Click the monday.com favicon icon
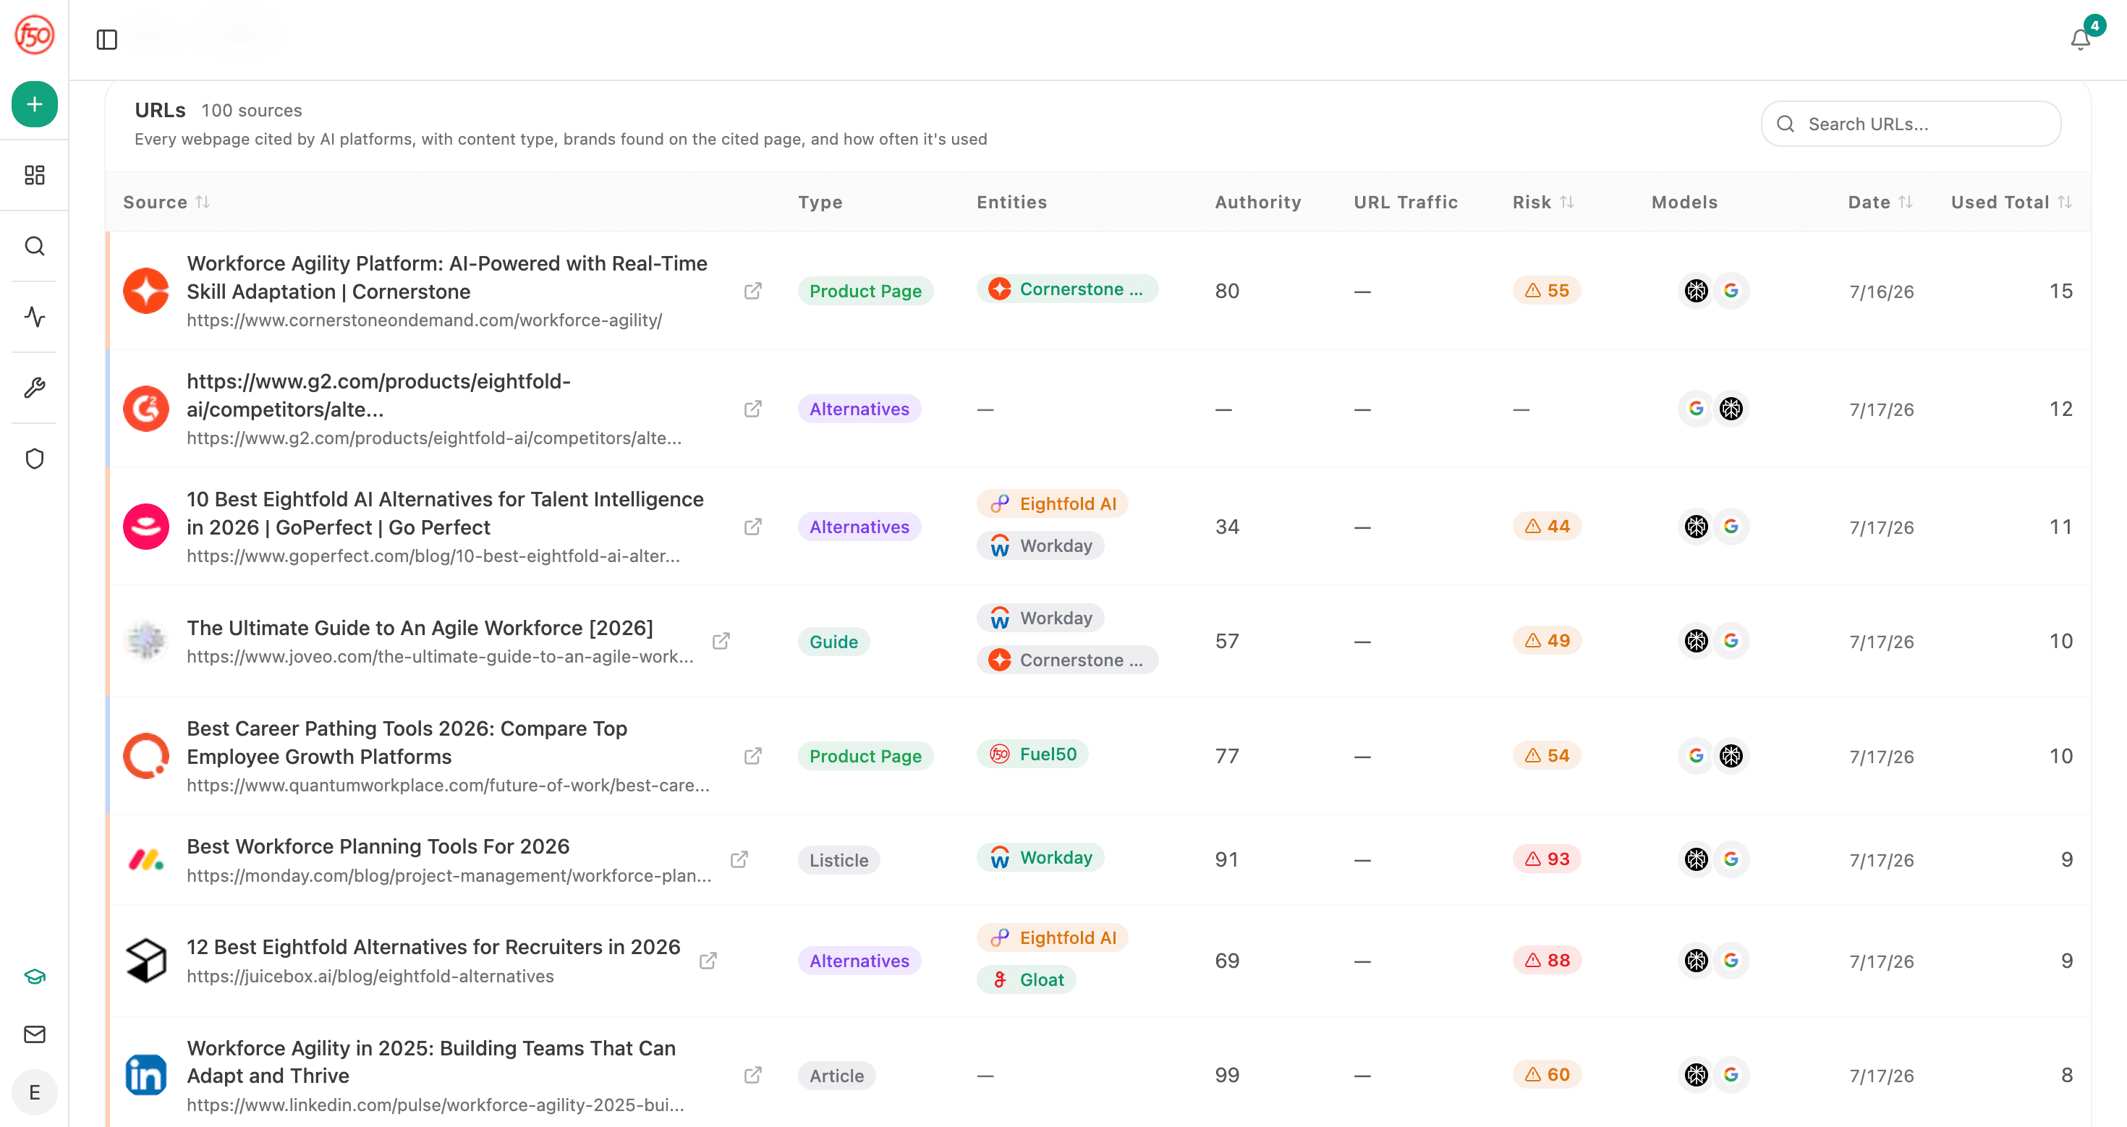 146,859
